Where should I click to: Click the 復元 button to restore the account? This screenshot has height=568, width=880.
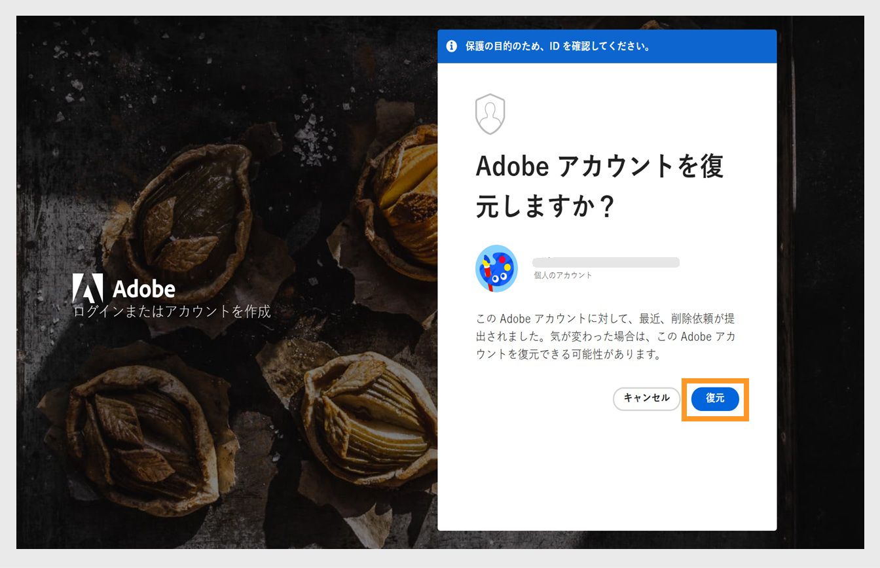pos(715,399)
